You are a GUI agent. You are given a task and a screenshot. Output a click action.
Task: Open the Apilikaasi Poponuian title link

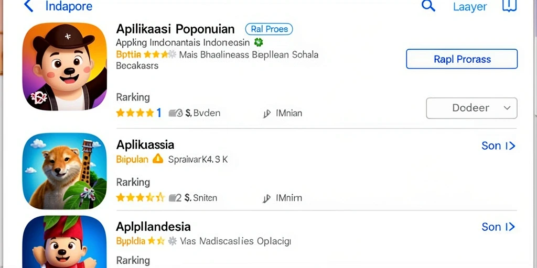pos(175,29)
